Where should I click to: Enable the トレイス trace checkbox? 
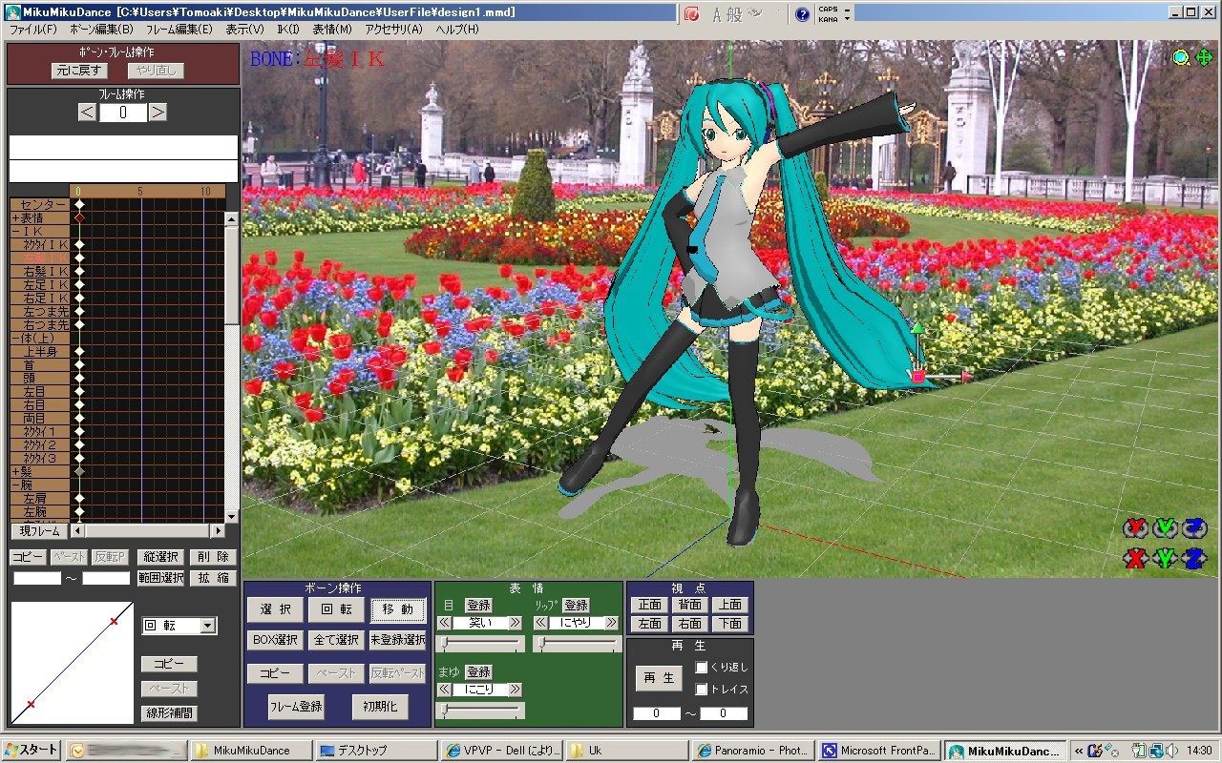[702, 690]
